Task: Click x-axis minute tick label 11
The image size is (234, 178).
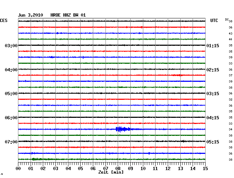Action: [155, 168]
